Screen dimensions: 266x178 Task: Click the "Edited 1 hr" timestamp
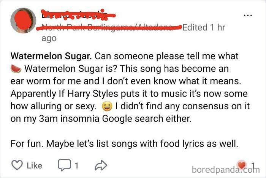[204, 27]
